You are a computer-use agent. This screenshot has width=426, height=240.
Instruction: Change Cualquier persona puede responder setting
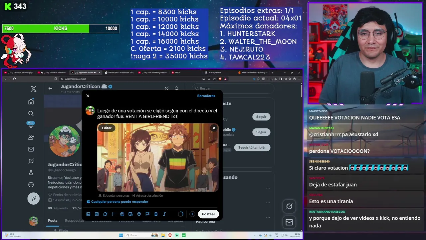click(x=117, y=202)
